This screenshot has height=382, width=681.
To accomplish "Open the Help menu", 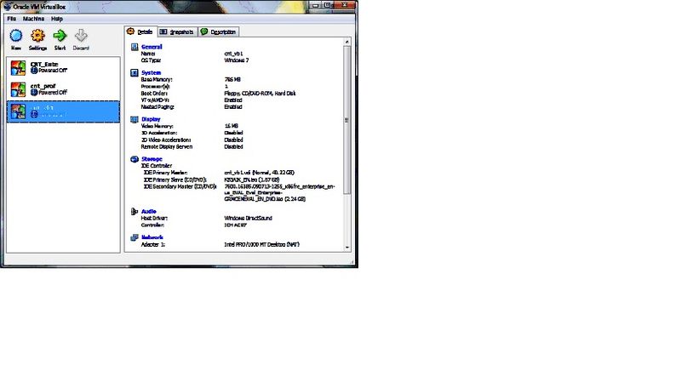I will tap(57, 19).
